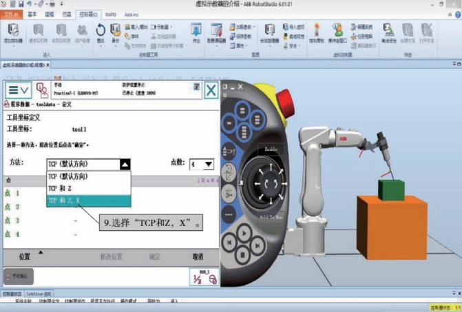Click the Restart controller icon in ribbon

coord(101,34)
